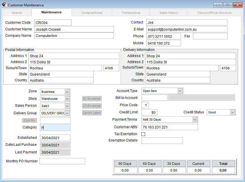Viewport: 245px width, 182px height.
Task: Click Delivery Address 1 field
Action: (191, 56)
